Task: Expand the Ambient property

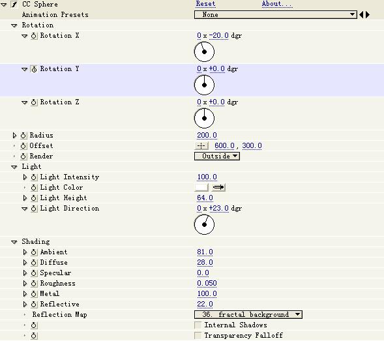Action: [x=25, y=252]
